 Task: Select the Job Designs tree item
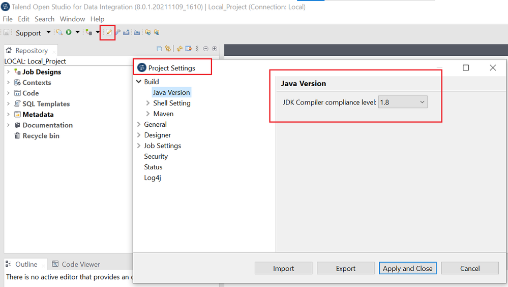click(x=42, y=72)
